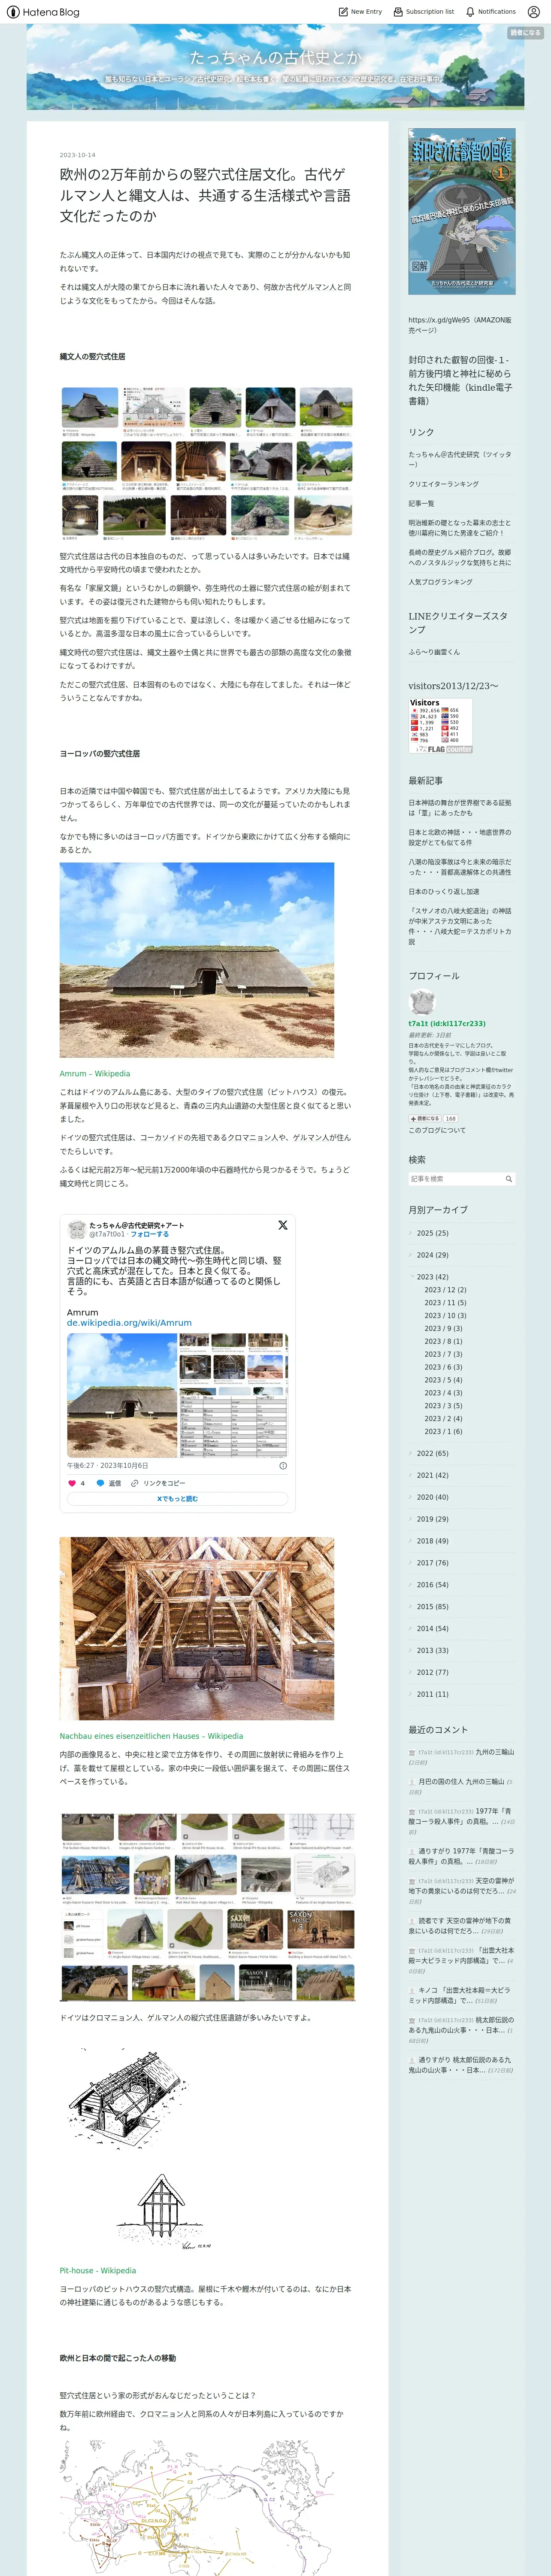
Task: Click the tweet info icon
Action: click(283, 1466)
